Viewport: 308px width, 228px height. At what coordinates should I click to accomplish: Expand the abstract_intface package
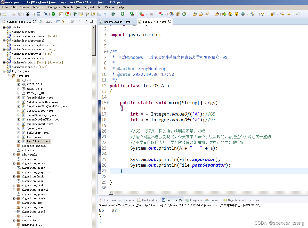point(14,146)
